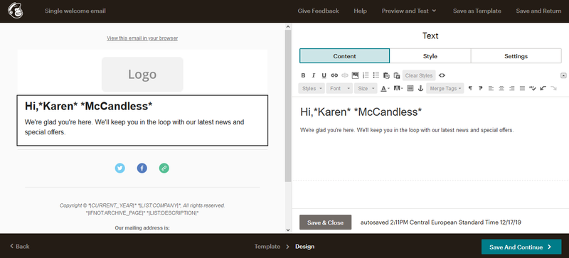Switch to the Settings tab
The image size is (569, 258).
[516, 56]
